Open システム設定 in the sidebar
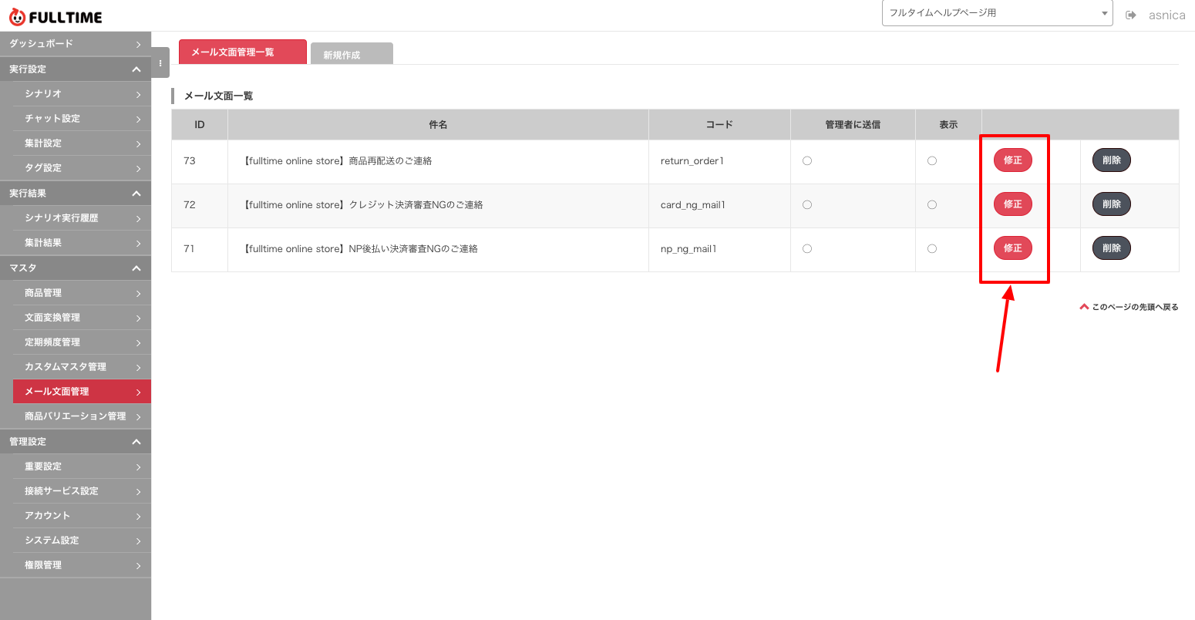The width and height of the screenshot is (1195, 620). coord(82,541)
